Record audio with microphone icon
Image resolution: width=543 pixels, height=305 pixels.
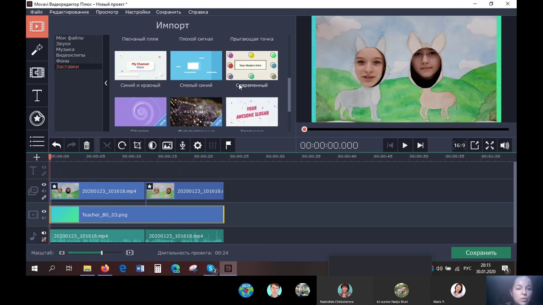tap(182, 145)
